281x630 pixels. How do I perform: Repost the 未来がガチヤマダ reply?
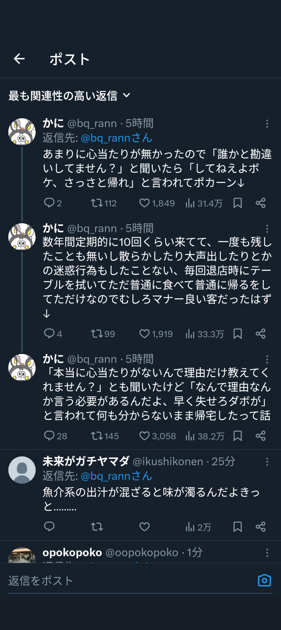pos(97,527)
